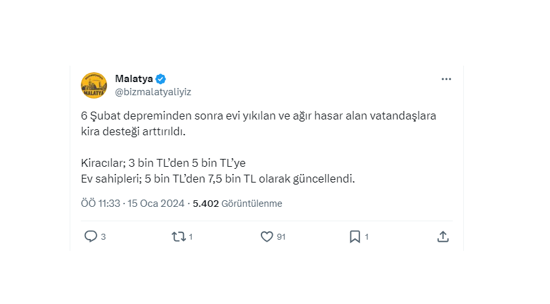Click the Malatya display name

click(x=133, y=79)
